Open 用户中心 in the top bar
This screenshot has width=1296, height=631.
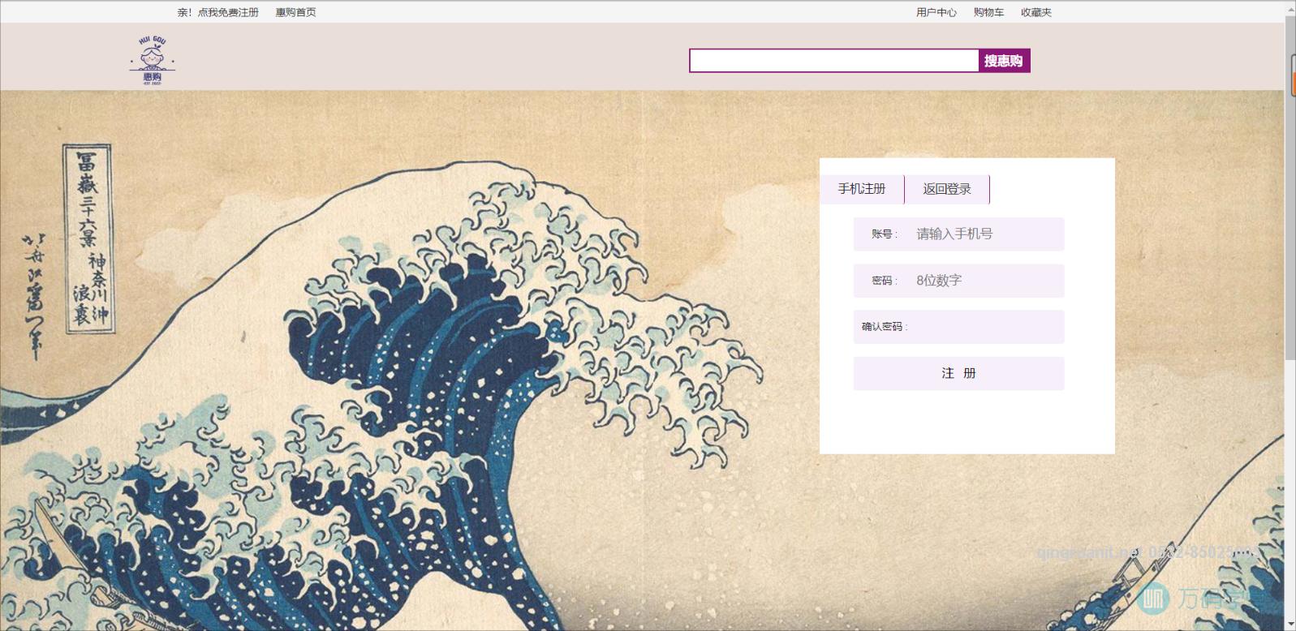(936, 12)
